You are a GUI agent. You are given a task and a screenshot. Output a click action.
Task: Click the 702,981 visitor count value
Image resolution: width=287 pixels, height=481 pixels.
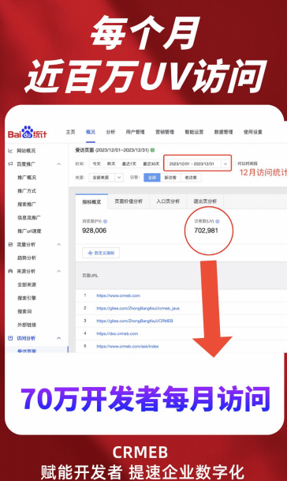pyautogui.click(x=206, y=231)
